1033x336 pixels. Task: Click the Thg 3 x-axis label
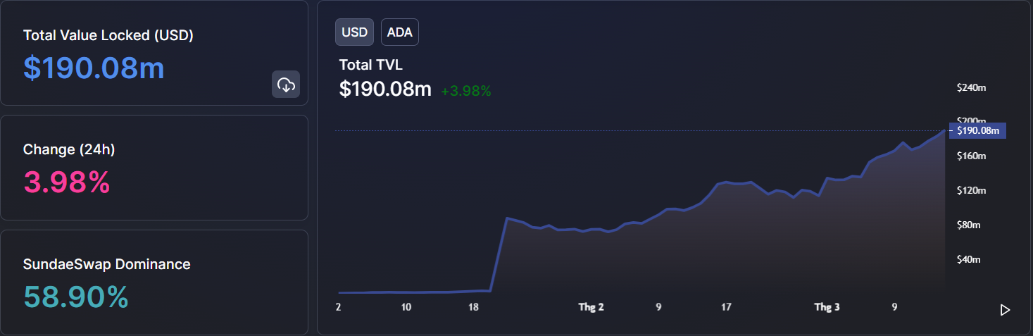(x=827, y=307)
